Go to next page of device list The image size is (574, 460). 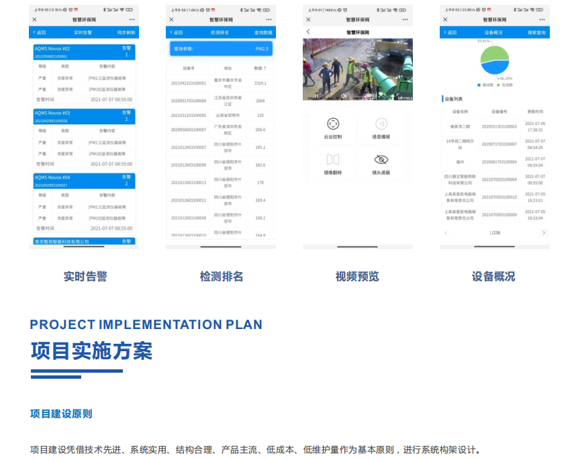543,233
